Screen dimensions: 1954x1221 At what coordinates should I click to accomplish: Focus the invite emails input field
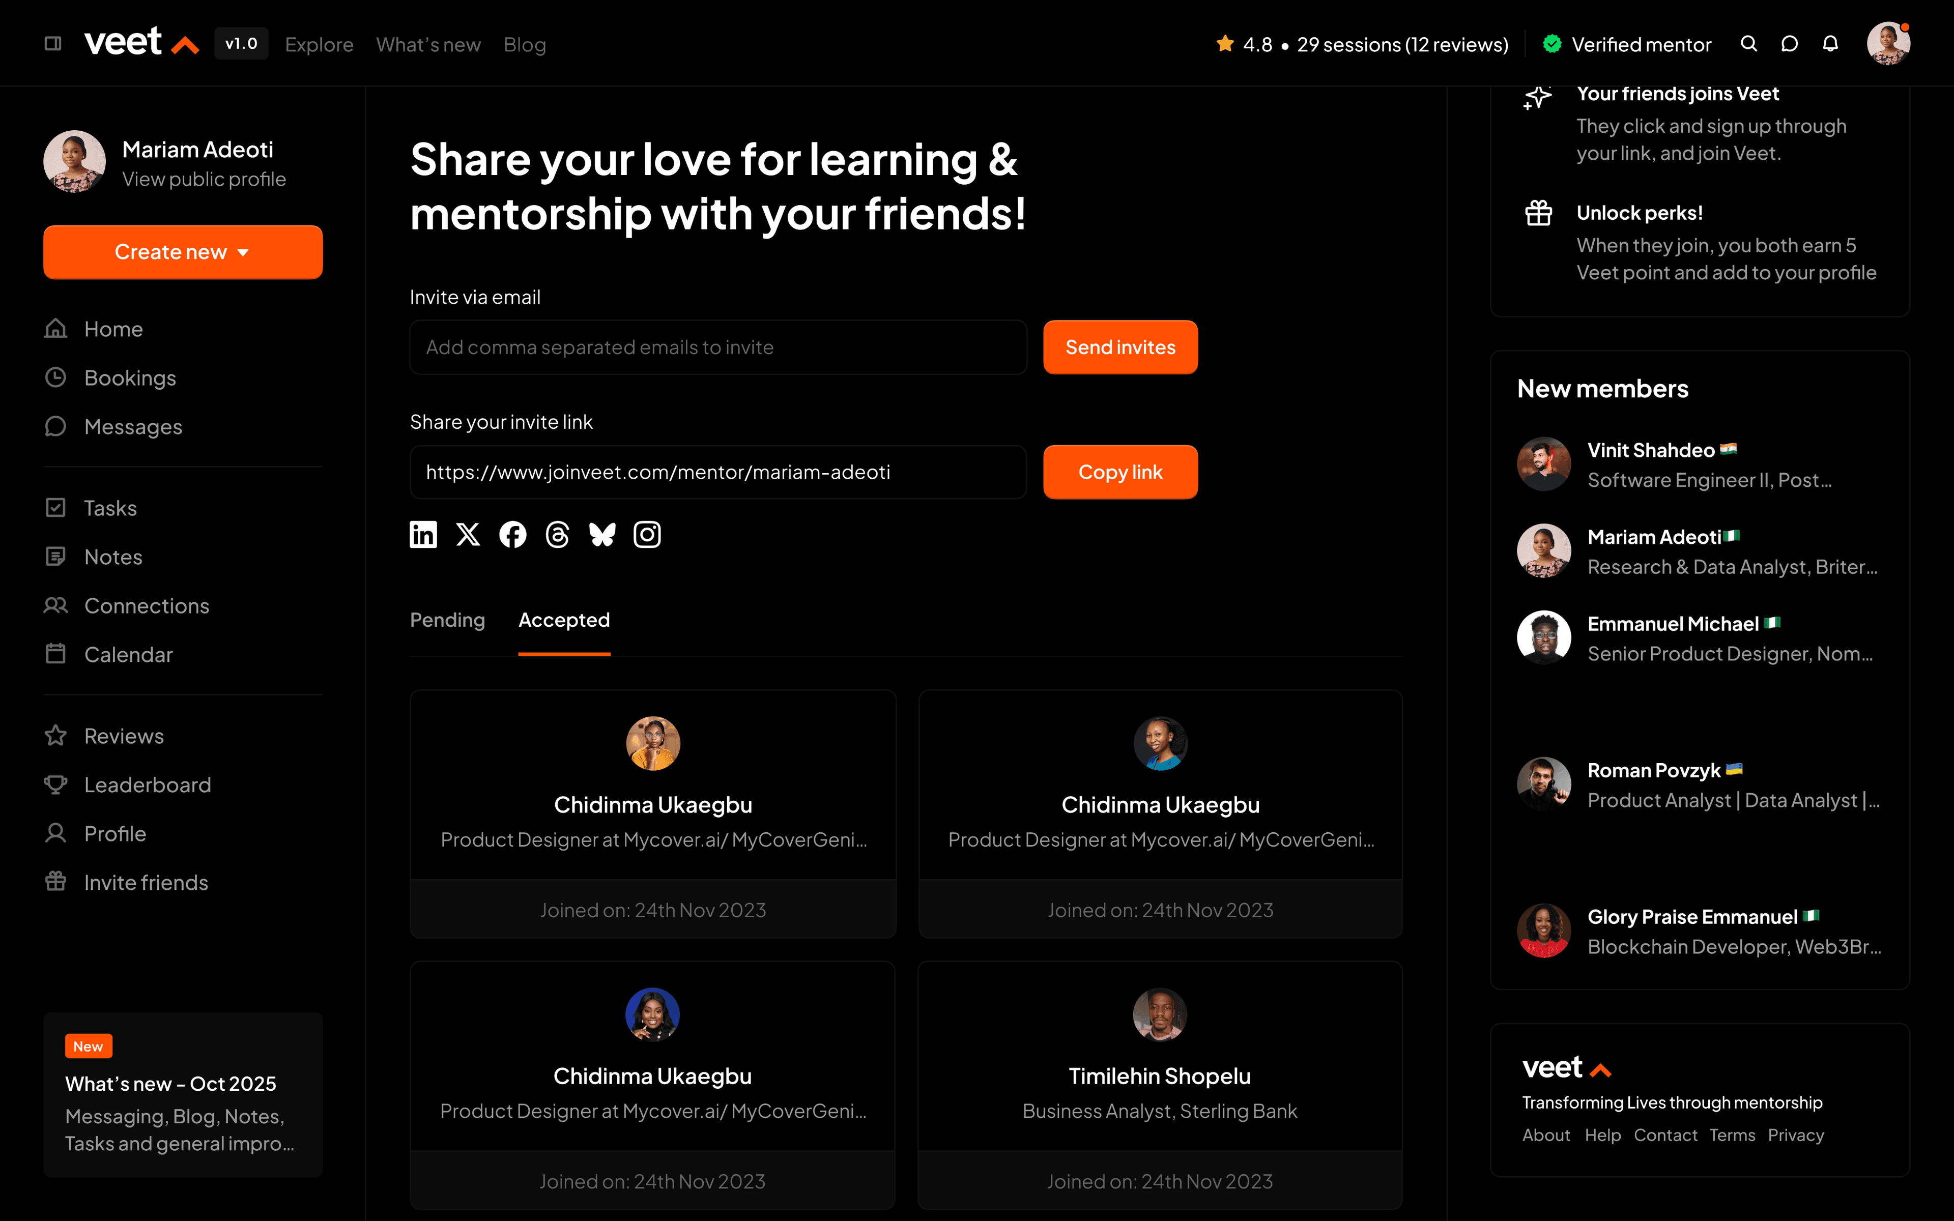pos(719,347)
